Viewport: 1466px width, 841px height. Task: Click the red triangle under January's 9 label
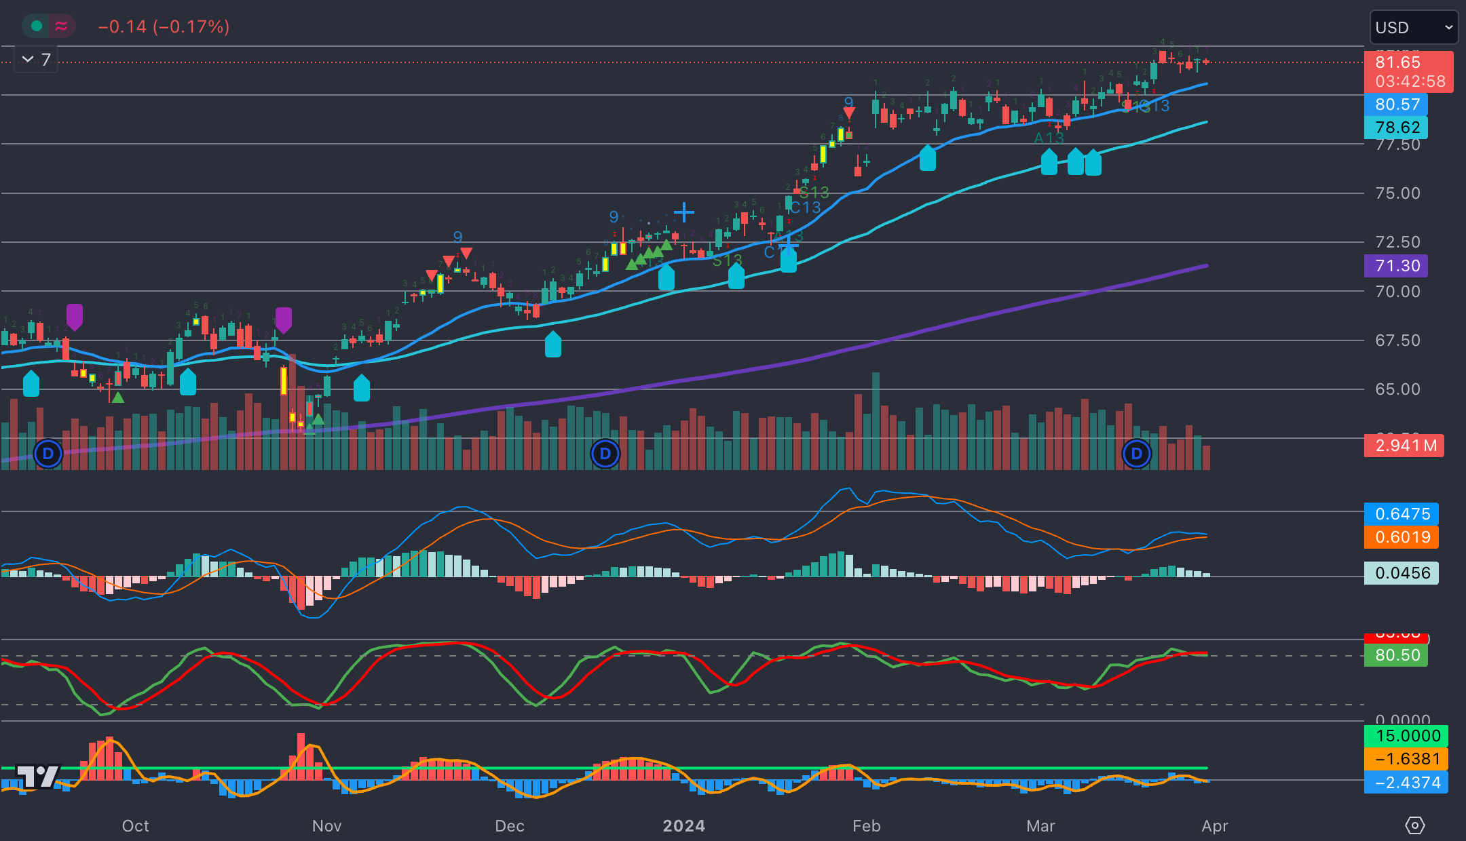849,113
